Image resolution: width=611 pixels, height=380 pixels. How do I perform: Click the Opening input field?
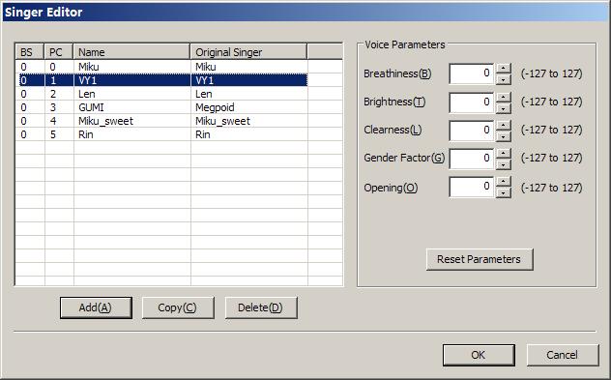pyautogui.click(x=472, y=187)
